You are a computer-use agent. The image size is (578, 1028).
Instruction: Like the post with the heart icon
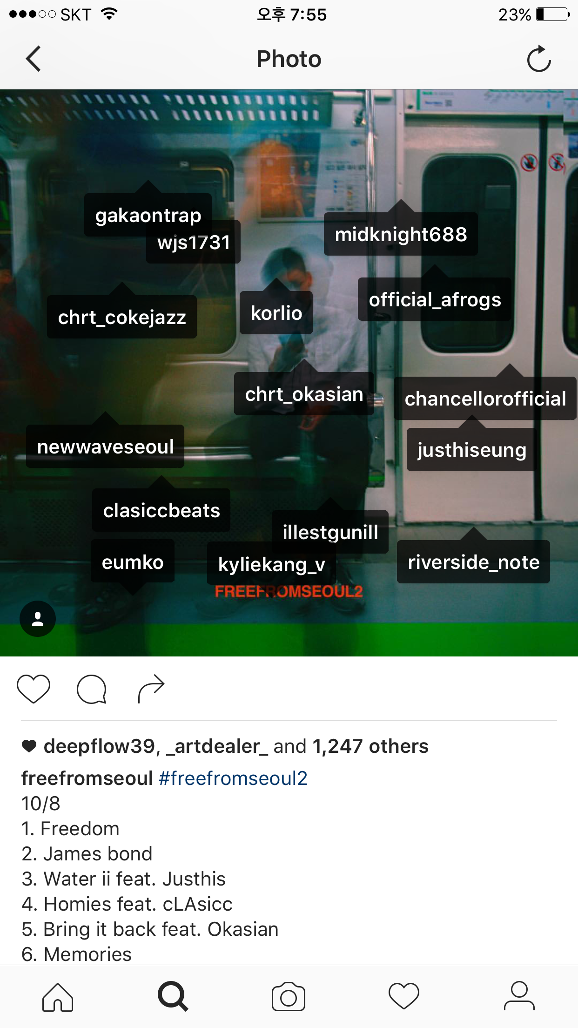click(34, 689)
